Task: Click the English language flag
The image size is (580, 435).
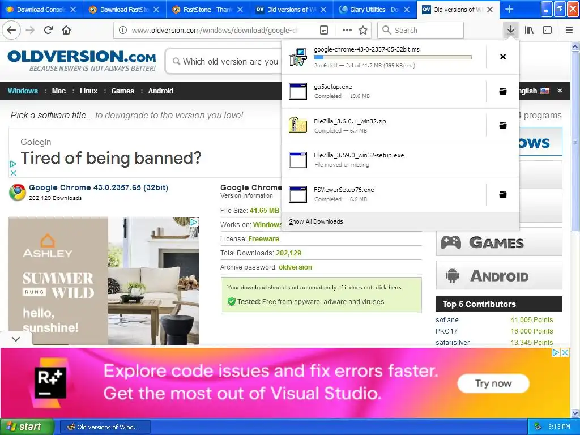Action: (545, 91)
